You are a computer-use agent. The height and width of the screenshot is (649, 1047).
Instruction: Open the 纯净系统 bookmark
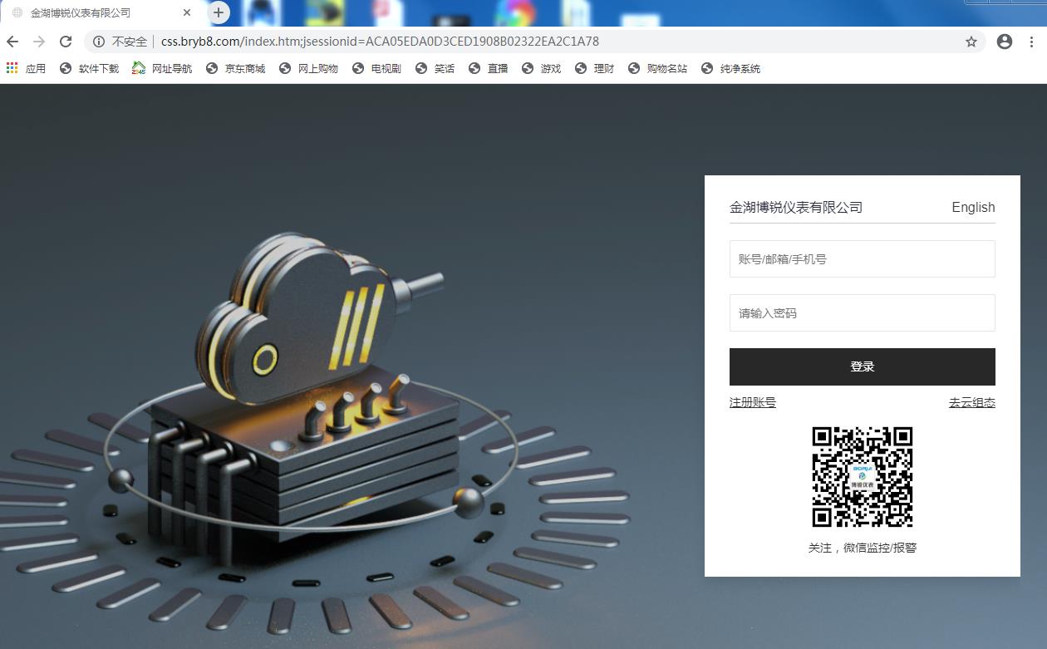pyautogui.click(x=730, y=68)
